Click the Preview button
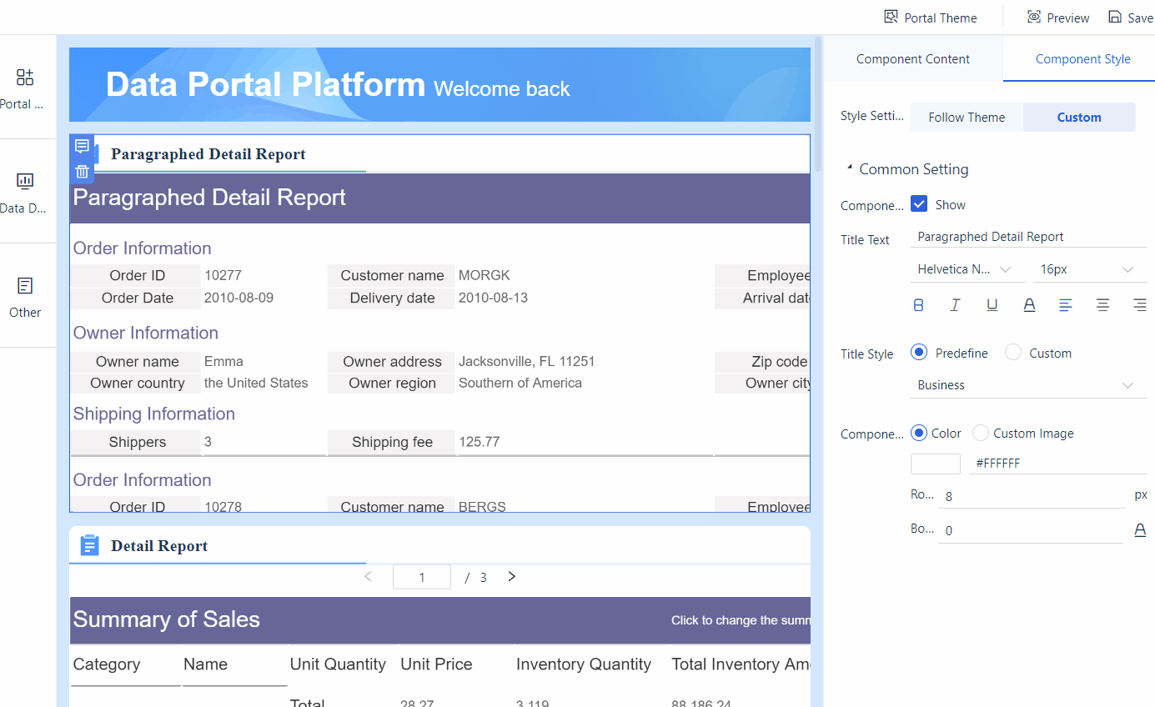 pos(1058,18)
